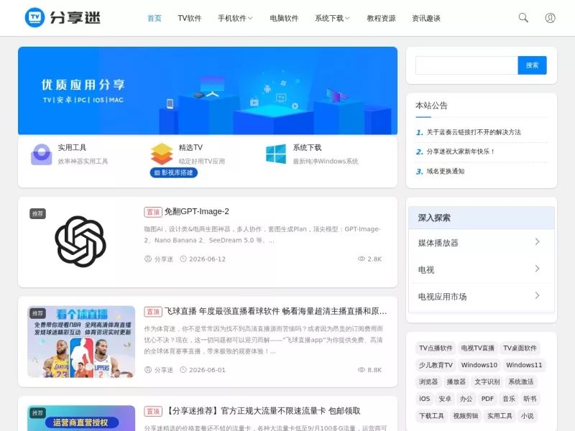The width and height of the screenshot is (575, 431).
Task: Select the 文字识别 tag
Action: [x=487, y=382]
